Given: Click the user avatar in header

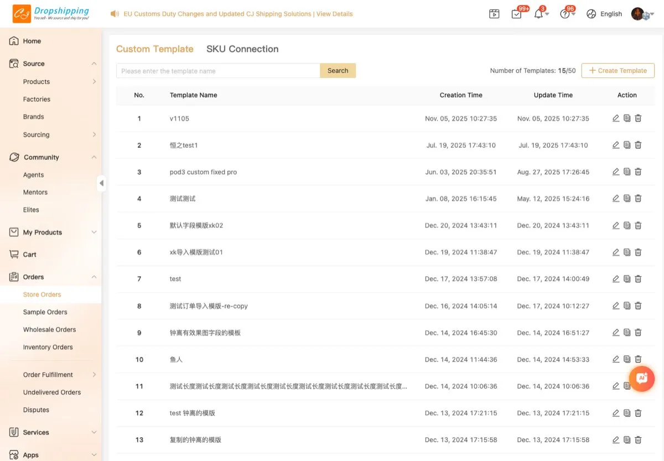Looking at the screenshot, I should click(x=638, y=14).
